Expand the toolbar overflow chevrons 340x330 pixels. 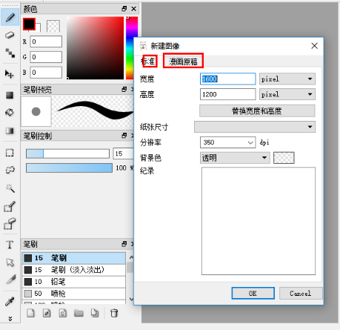10,319
